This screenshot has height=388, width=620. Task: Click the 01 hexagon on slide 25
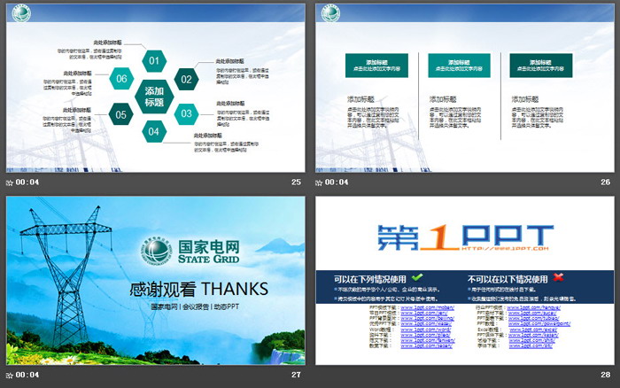click(x=154, y=61)
